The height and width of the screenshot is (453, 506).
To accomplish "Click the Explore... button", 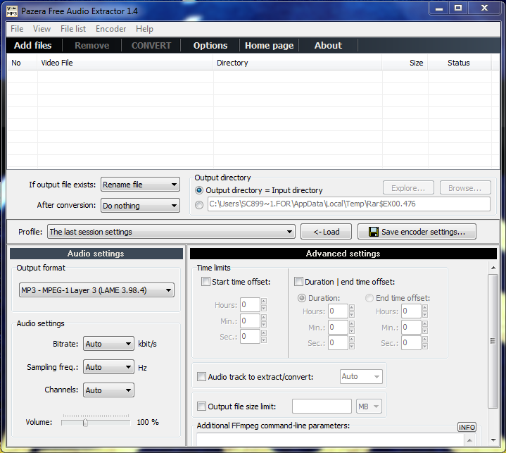I will coord(408,188).
